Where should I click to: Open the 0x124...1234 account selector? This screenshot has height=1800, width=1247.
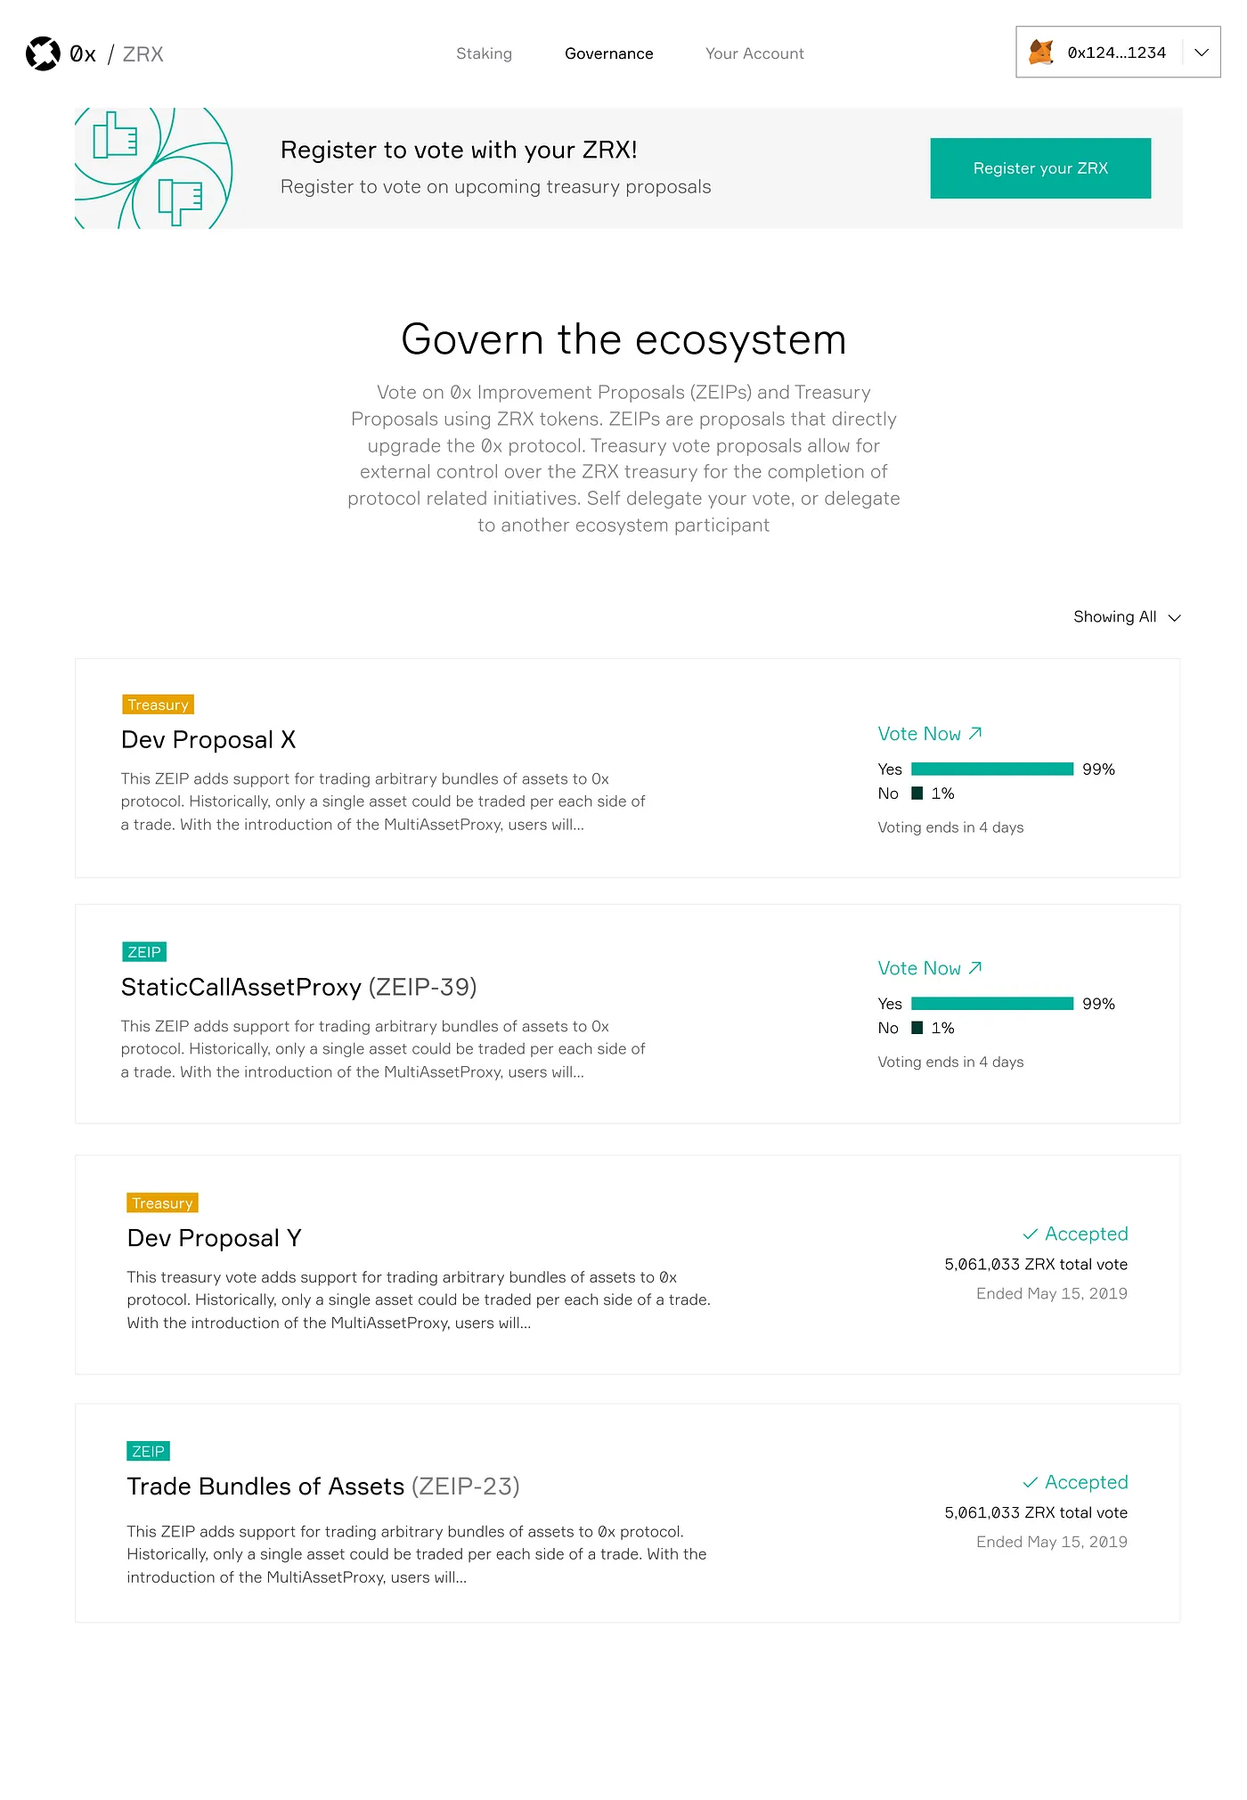[x=1118, y=53]
